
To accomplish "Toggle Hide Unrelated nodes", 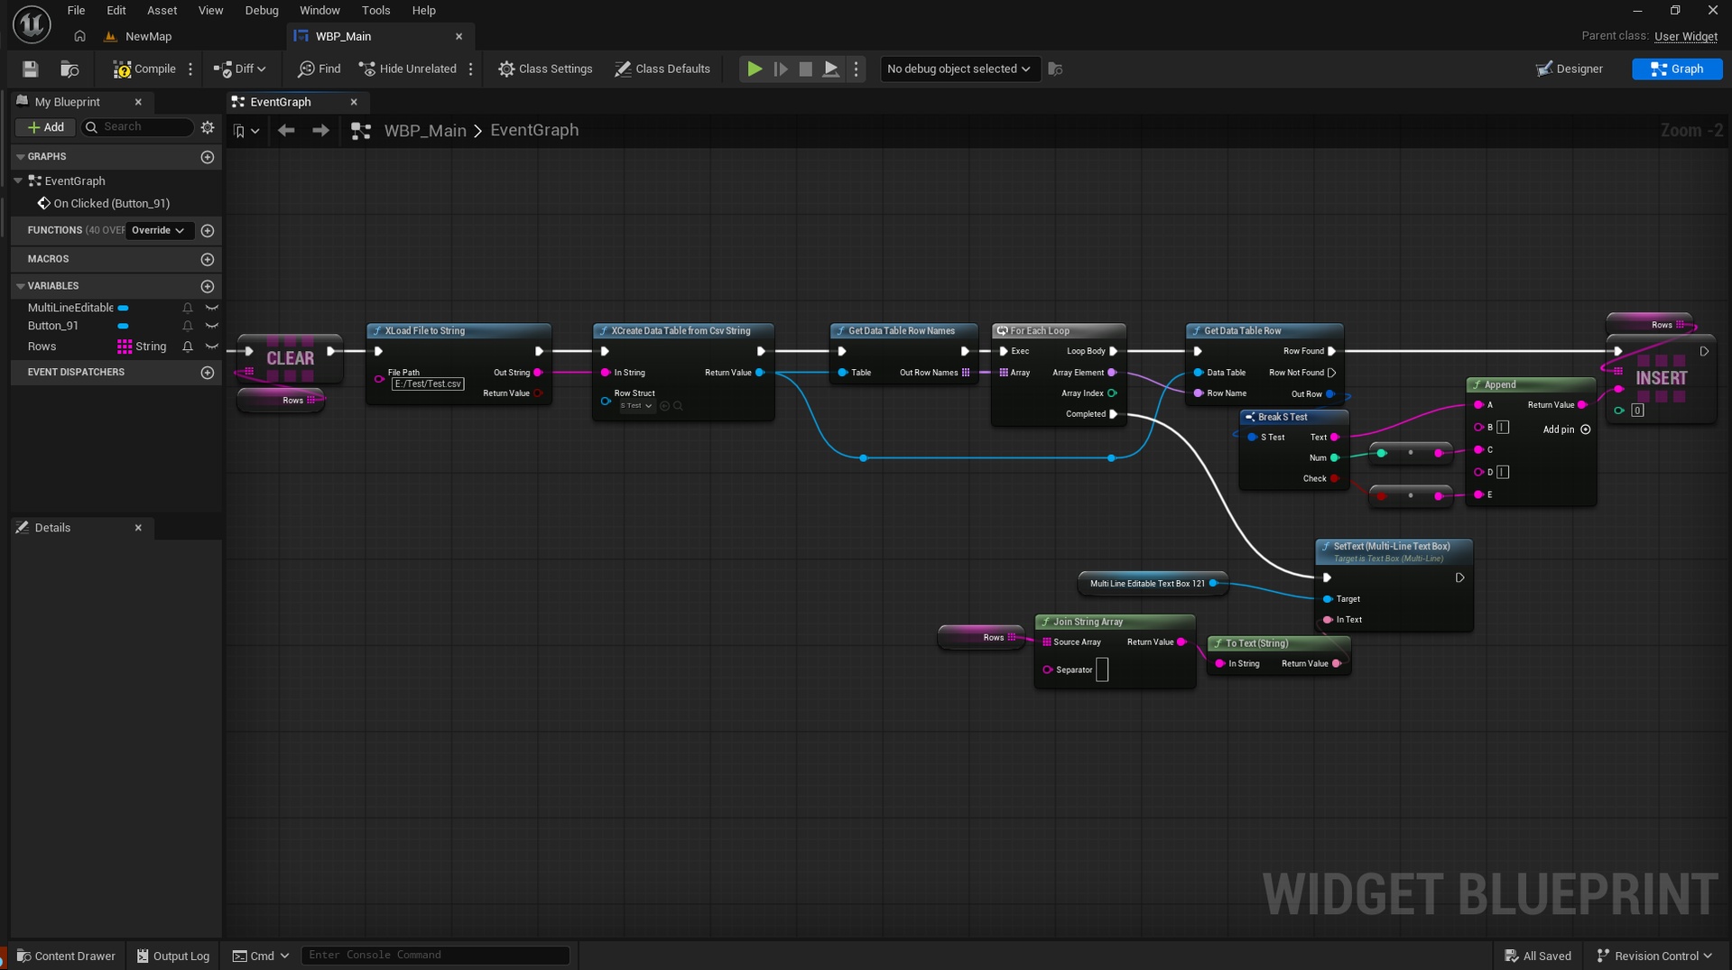I will (408, 69).
